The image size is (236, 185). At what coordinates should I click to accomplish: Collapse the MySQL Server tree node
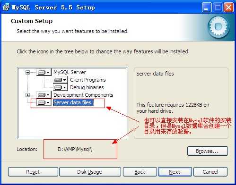(x=27, y=72)
